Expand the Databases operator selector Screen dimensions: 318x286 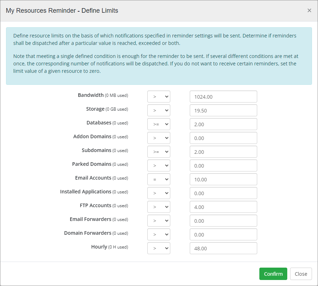pyautogui.click(x=159, y=124)
